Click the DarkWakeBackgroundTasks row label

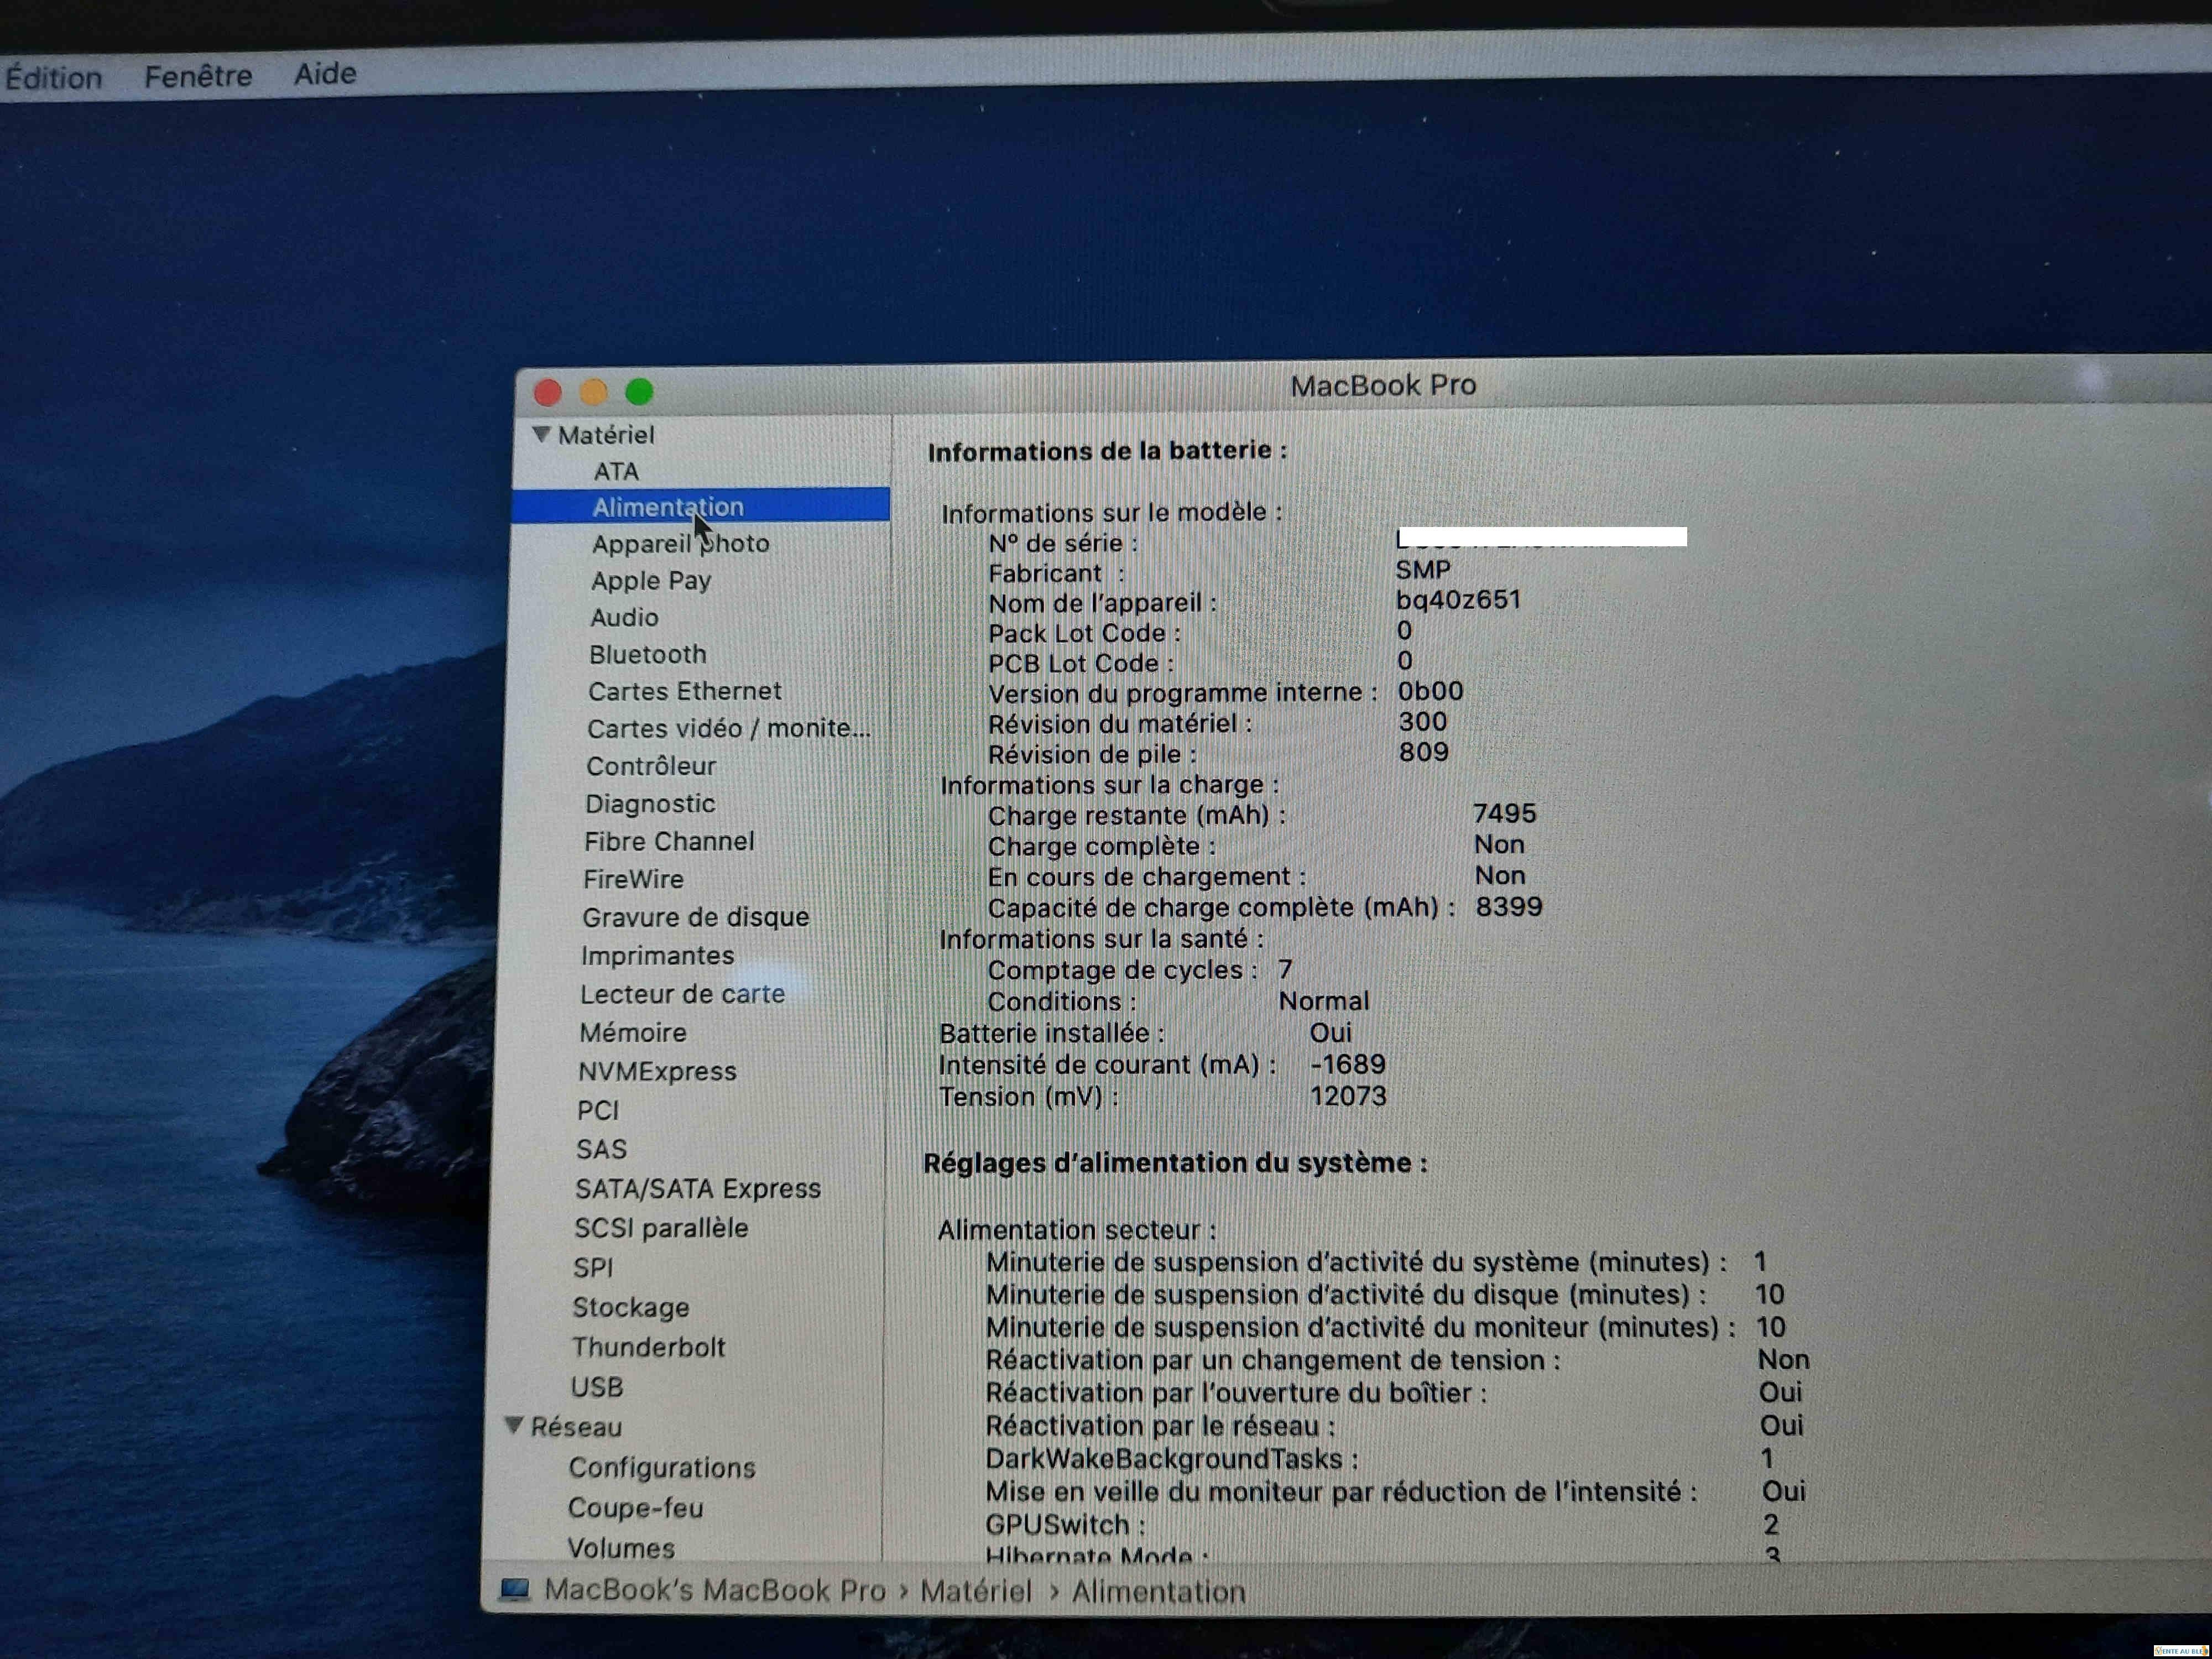[1171, 1459]
